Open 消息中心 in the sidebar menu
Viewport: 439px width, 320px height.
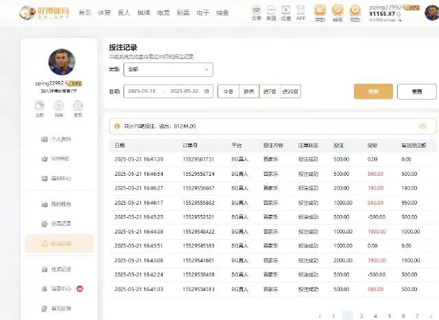click(x=60, y=289)
